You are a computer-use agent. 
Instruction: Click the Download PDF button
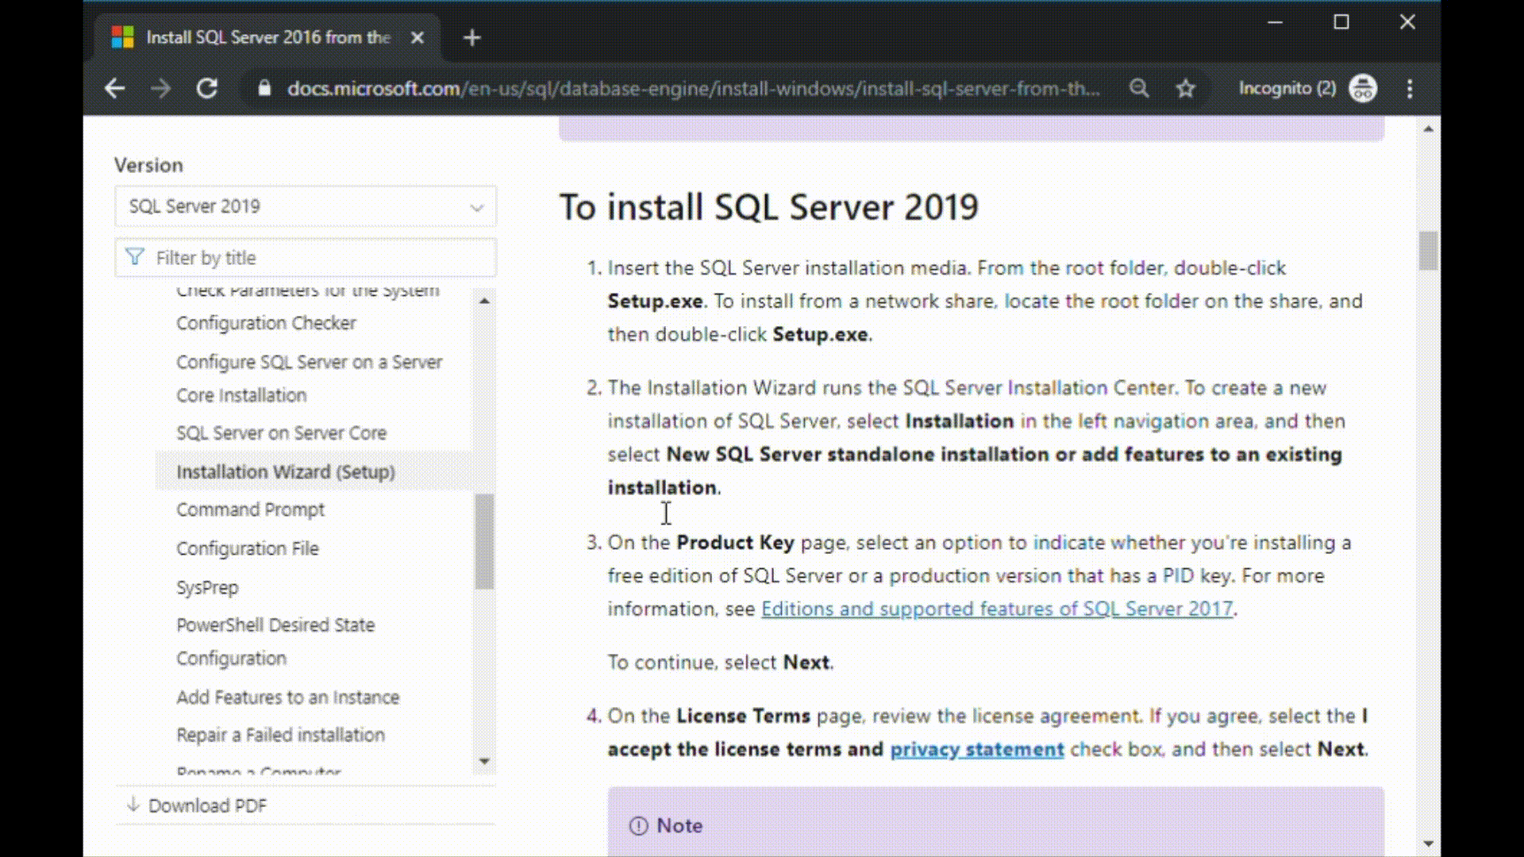(207, 805)
